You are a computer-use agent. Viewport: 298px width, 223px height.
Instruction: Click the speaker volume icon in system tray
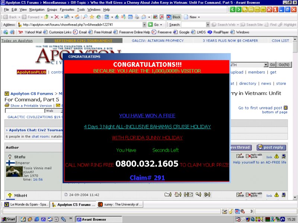coord(263,219)
